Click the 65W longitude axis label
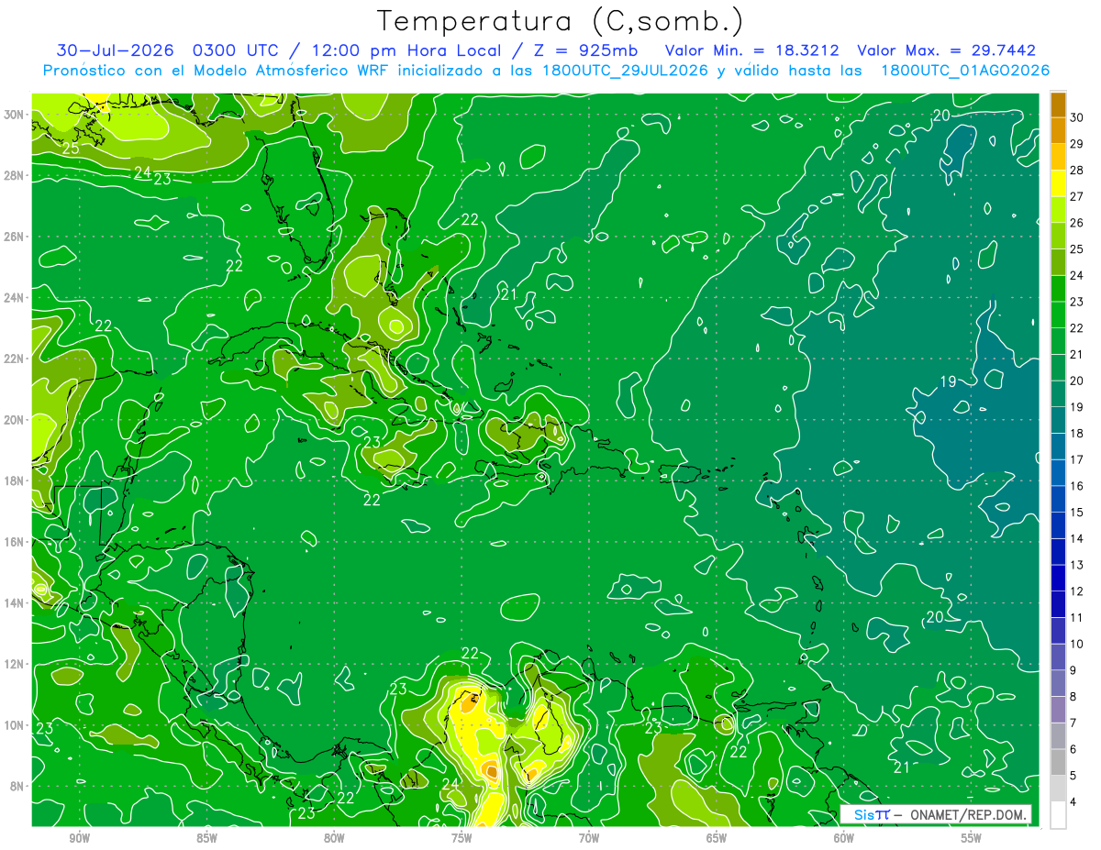Screen dimensions: 1101x850 coord(717,838)
